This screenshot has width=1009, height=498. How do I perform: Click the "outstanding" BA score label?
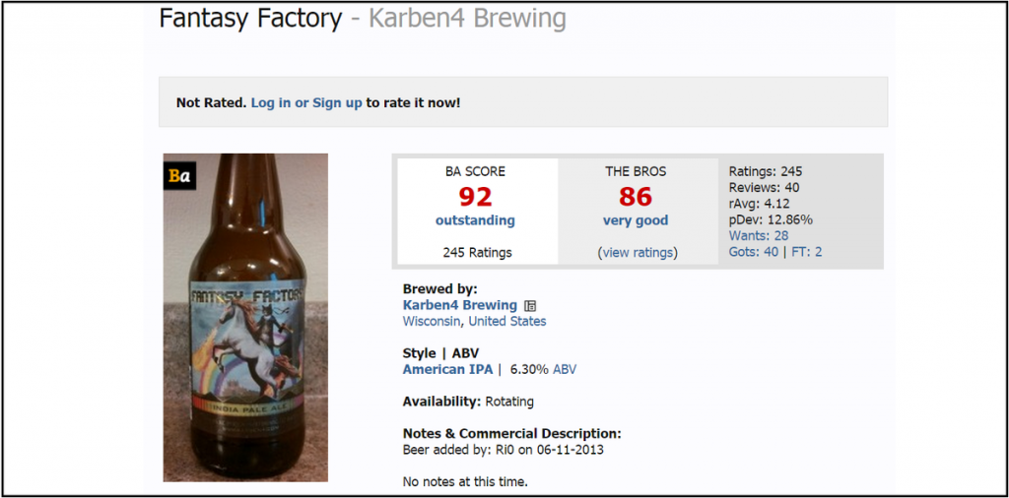[x=475, y=220]
